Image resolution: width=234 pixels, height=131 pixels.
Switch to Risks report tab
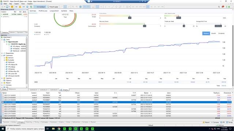pos(71,11)
